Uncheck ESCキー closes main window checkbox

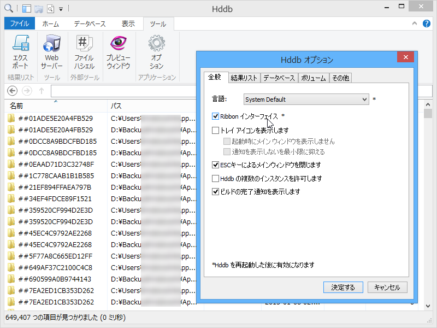[x=215, y=165]
